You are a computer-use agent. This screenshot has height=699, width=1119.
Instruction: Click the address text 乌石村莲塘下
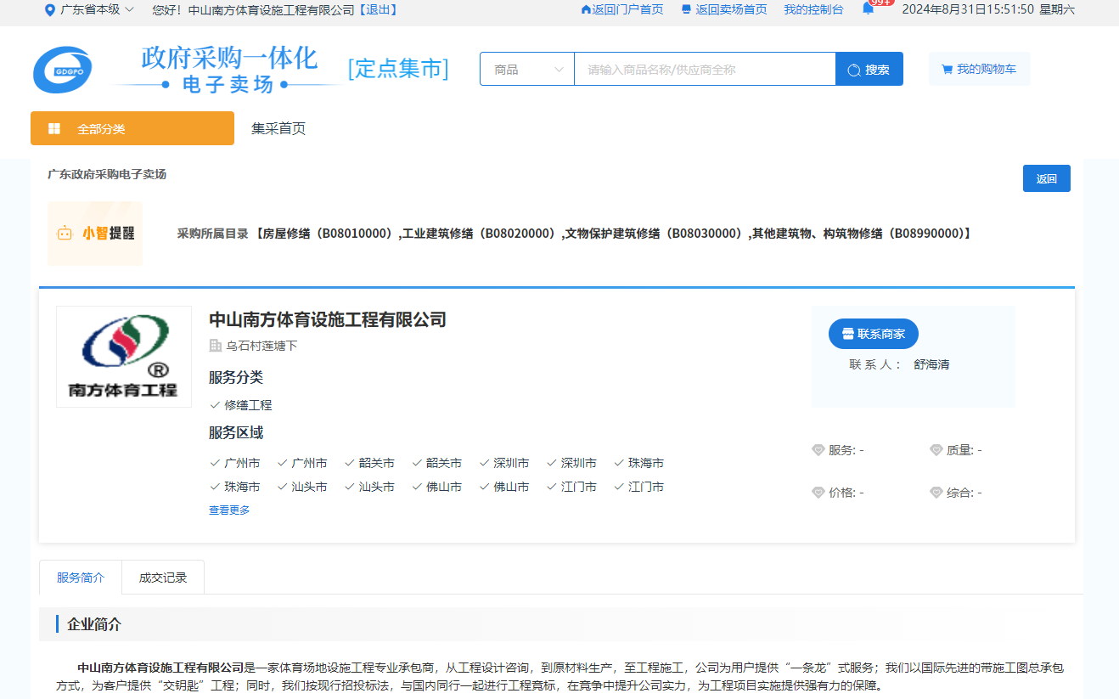(261, 346)
